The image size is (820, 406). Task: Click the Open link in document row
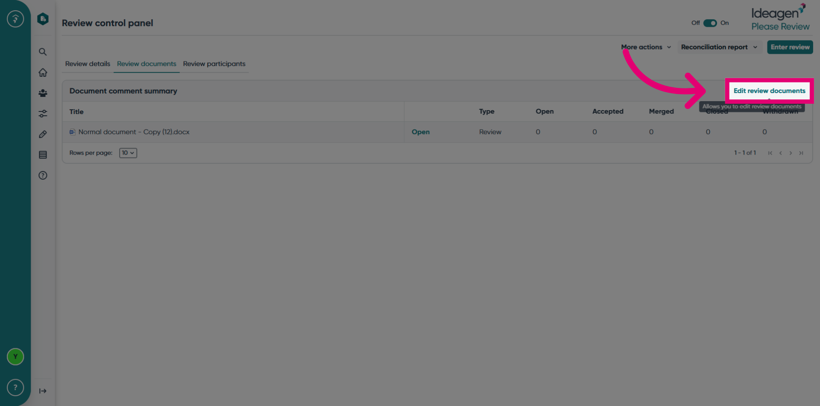[x=421, y=132]
